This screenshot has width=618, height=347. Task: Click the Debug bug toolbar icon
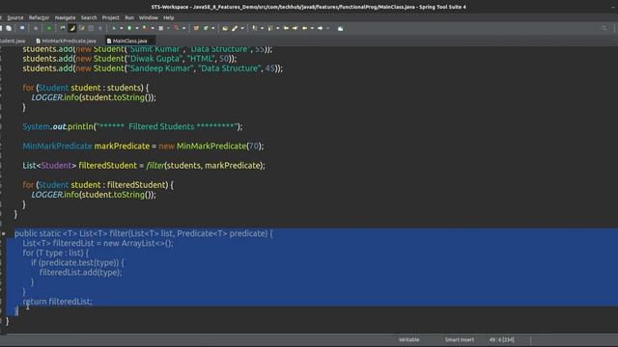coord(114,28)
